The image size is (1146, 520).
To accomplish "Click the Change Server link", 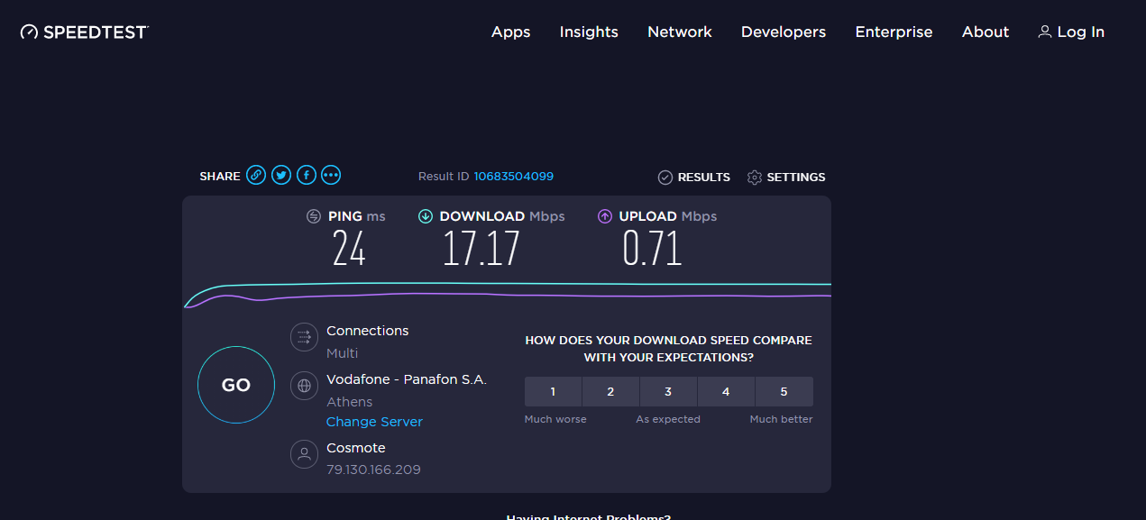I will (374, 422).
